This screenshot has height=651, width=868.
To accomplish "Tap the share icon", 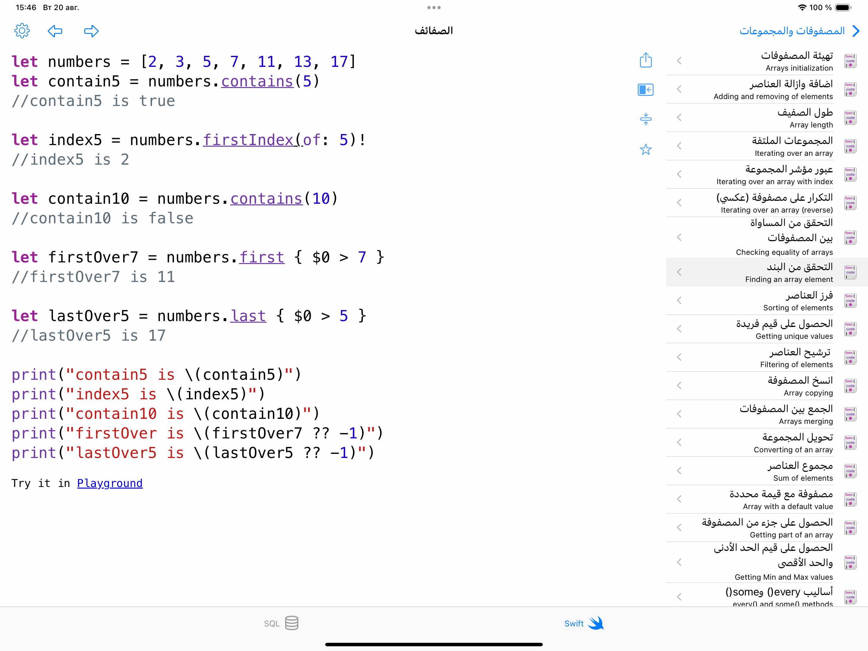I will [x=646, y=60].
